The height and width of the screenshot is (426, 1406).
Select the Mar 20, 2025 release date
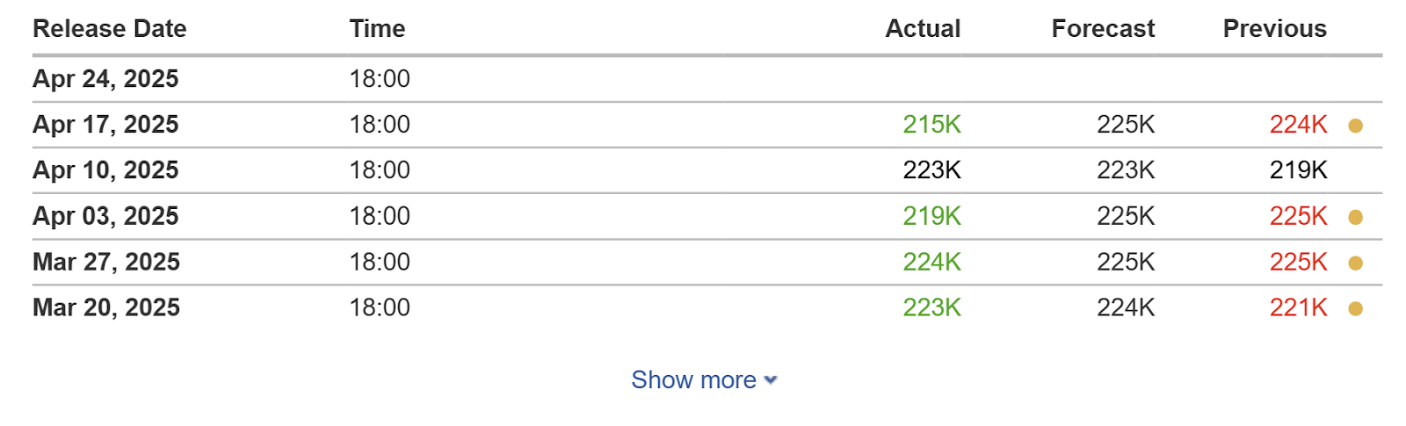pos(106,307)
